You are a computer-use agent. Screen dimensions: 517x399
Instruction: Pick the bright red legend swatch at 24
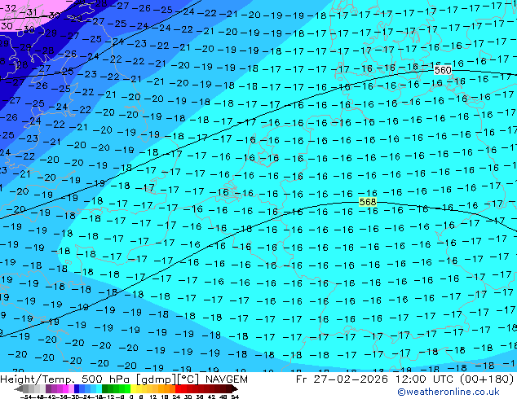pyautogui.click(x=178, y=388)
